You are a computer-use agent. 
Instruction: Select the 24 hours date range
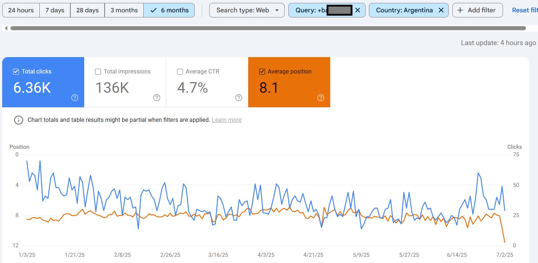21,10
